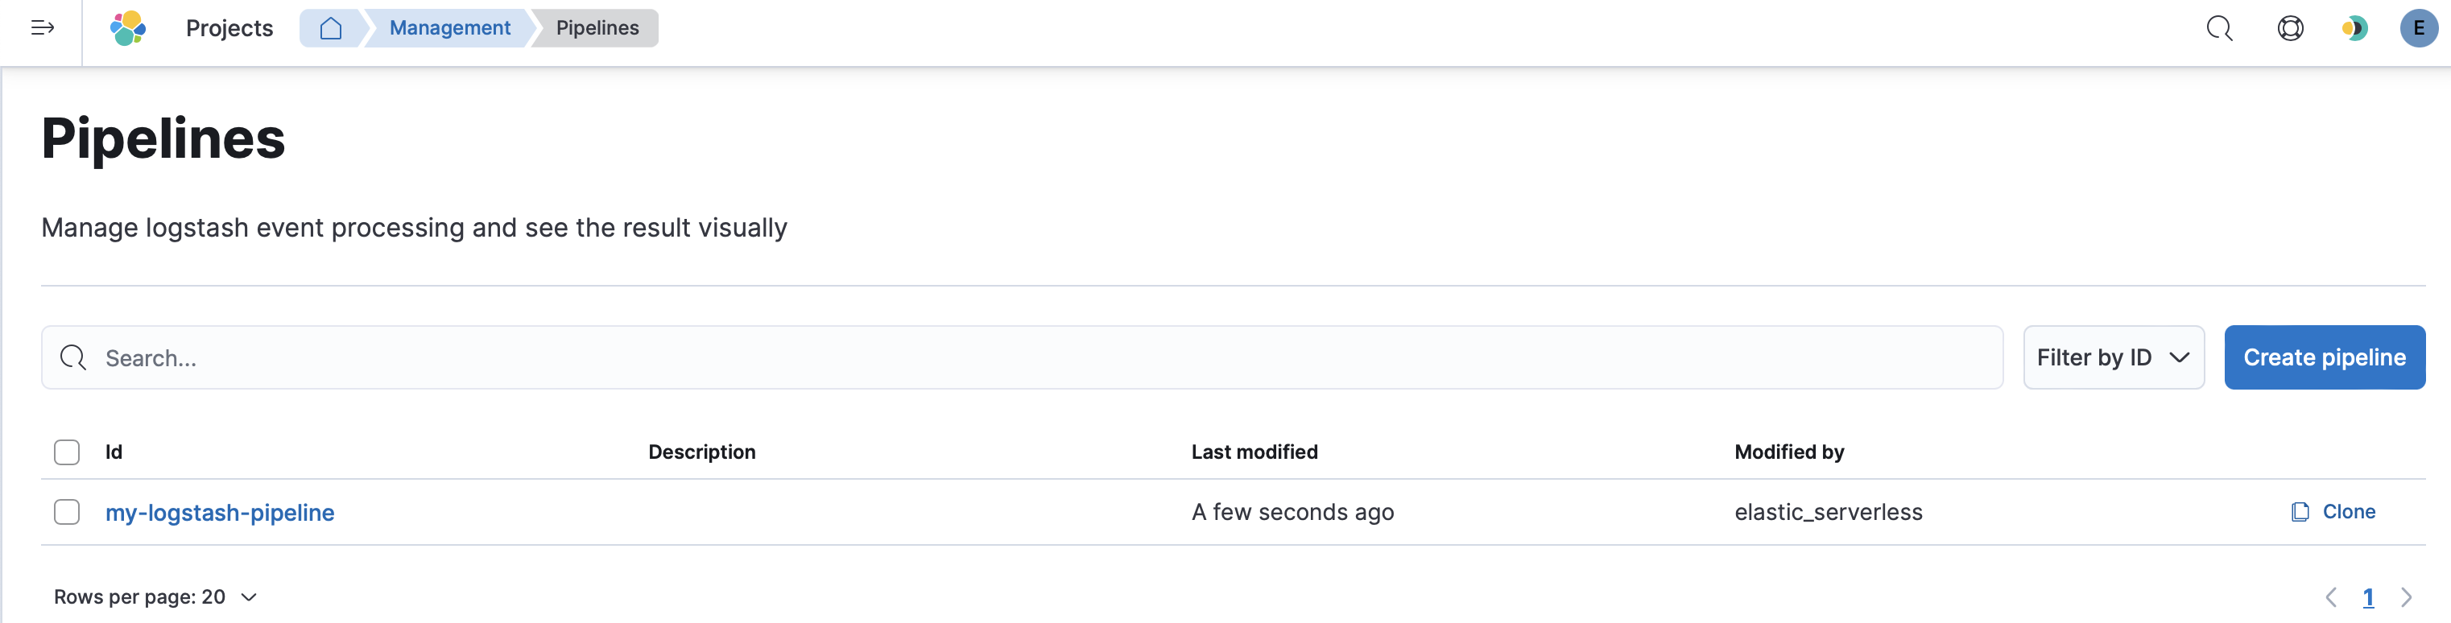Image resolution: width=2451 pixels, height=623 pixels.
Task: Expand the navigation sidebar menu
Action: pos(41,28)
